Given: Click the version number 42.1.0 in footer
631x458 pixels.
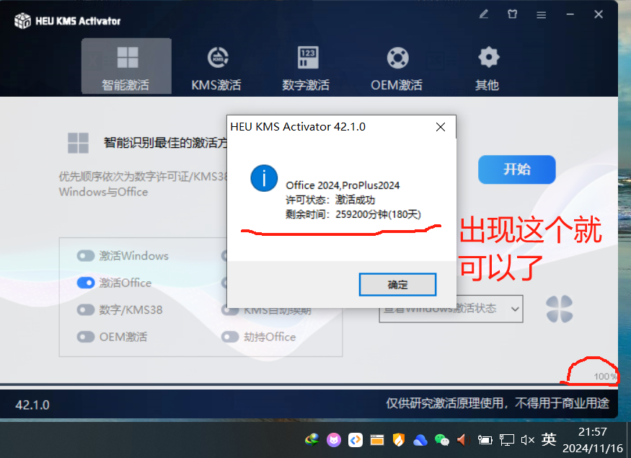Looking at the screenshot, I should point(32,405).
